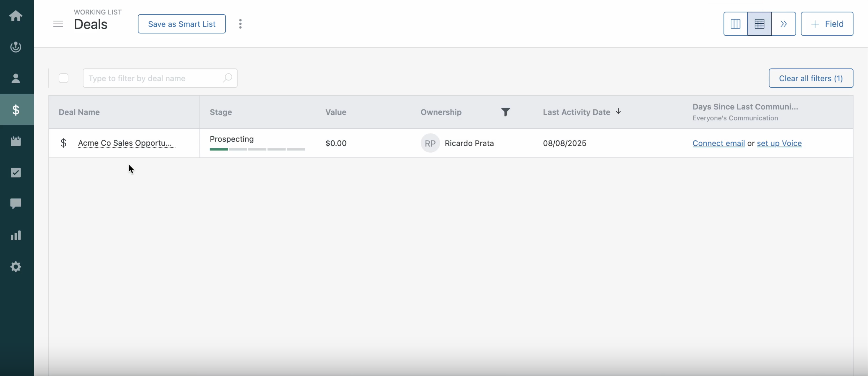The image size is (868, 376).
Task: Click the Prospecting stage progress bar
Action: 257,149
